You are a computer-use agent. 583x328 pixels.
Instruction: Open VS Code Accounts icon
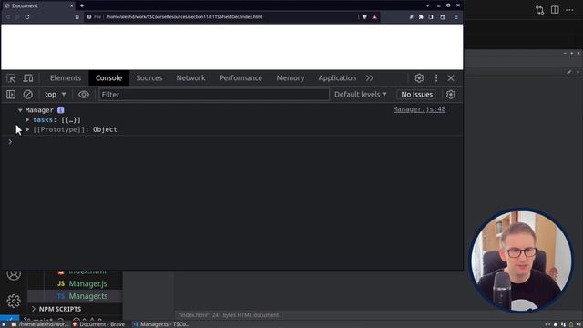pos(14,274)
